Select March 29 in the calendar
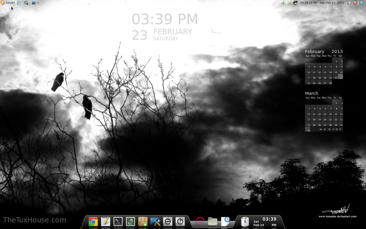The height and width of the screenshot is (229, 366). point(335,124)
